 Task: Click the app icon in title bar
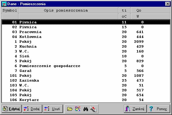pyautogui.click(x=4, y=4)
